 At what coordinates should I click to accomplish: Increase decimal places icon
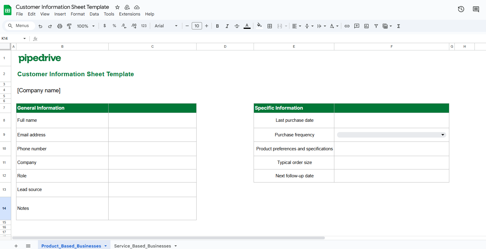[134, 26]
